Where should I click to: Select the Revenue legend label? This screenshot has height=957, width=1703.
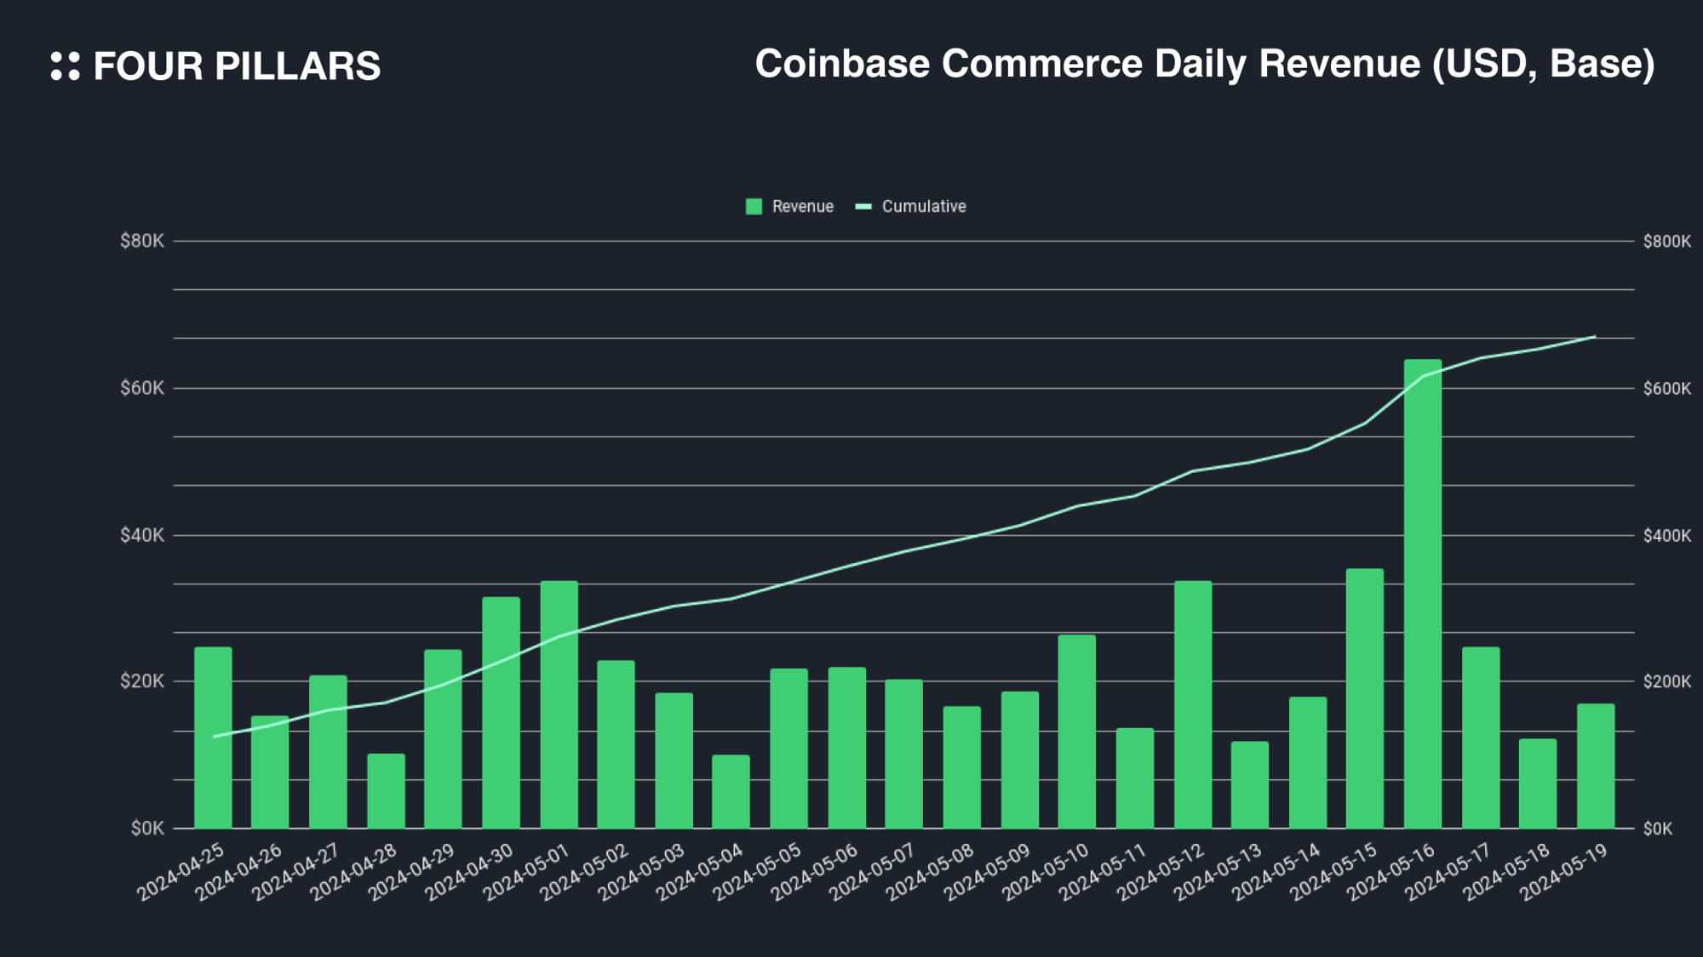coord(802,207)
